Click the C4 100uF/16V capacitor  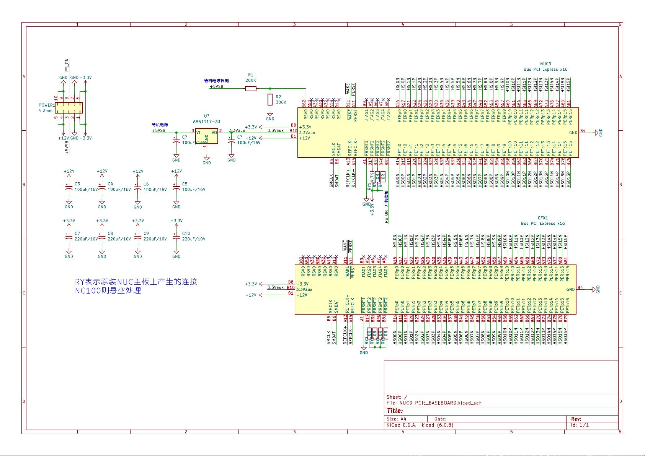point(102,188)
